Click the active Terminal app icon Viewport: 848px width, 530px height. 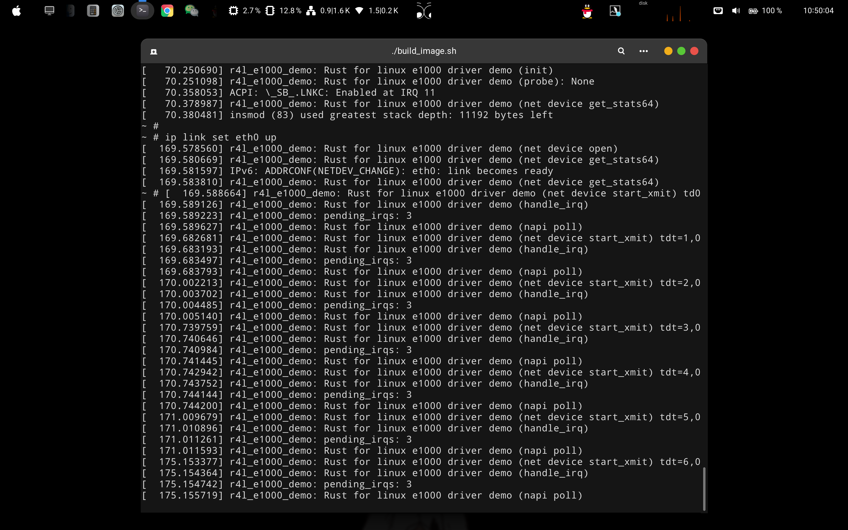coord(142,11)
